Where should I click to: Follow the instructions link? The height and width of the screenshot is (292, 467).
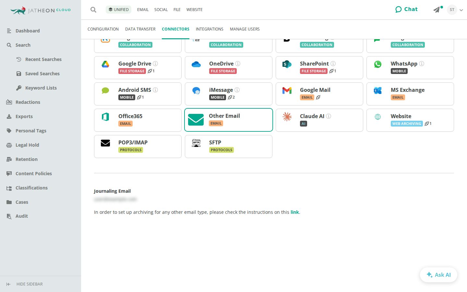click(294, 212)
